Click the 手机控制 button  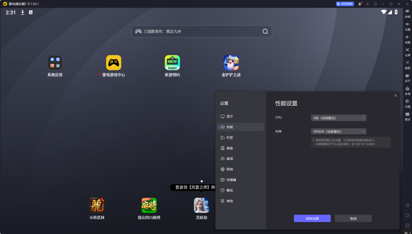tap(345, 4)
